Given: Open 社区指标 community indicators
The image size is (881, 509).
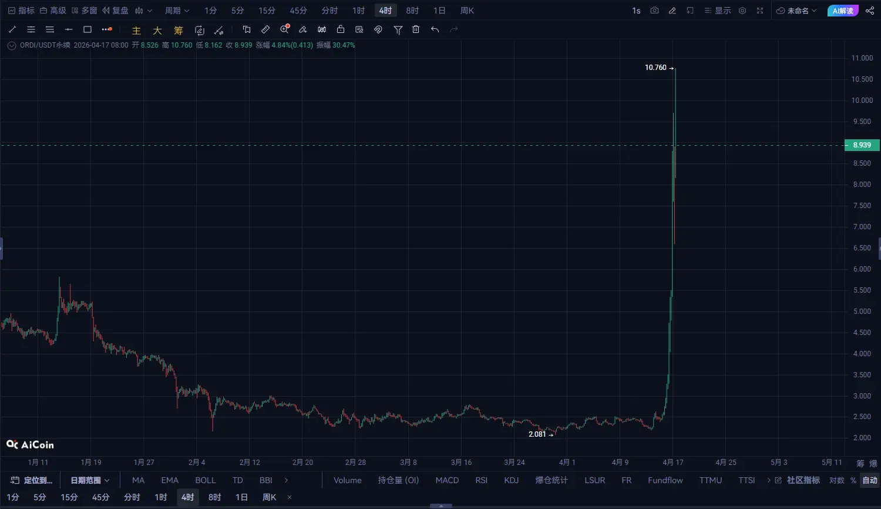Looking at the screenshot, I should 798,480.
